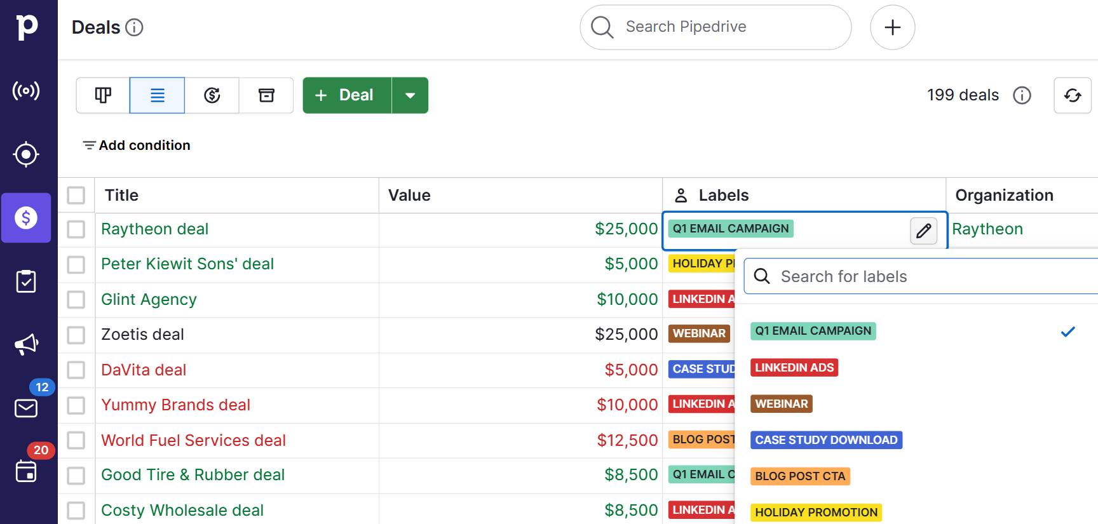Switch to list view
1098x524 pixels.
(157, 95)
